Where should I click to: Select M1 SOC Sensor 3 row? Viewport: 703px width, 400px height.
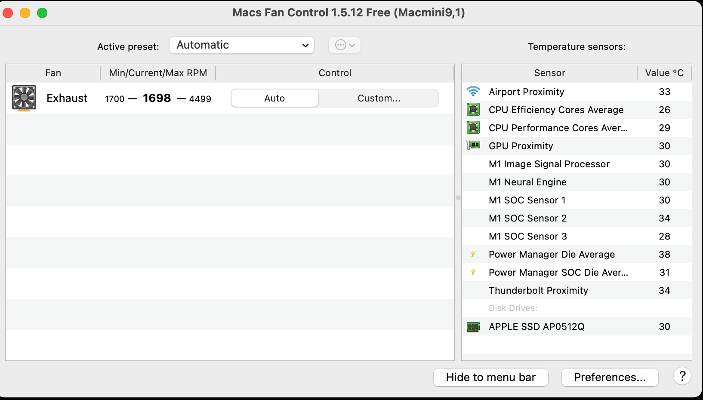(577, 236)
